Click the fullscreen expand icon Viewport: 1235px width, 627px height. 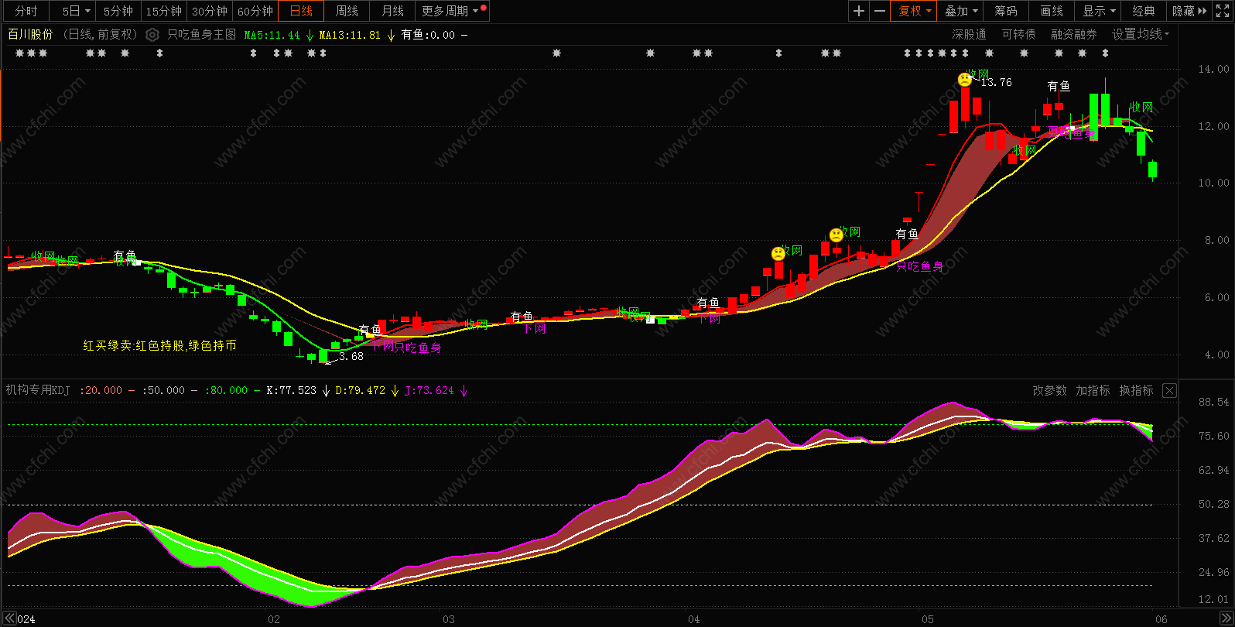click(x=1223, y=11)
